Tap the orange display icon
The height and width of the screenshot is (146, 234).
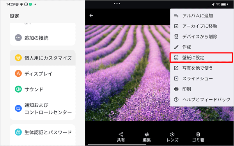[18, 74]
